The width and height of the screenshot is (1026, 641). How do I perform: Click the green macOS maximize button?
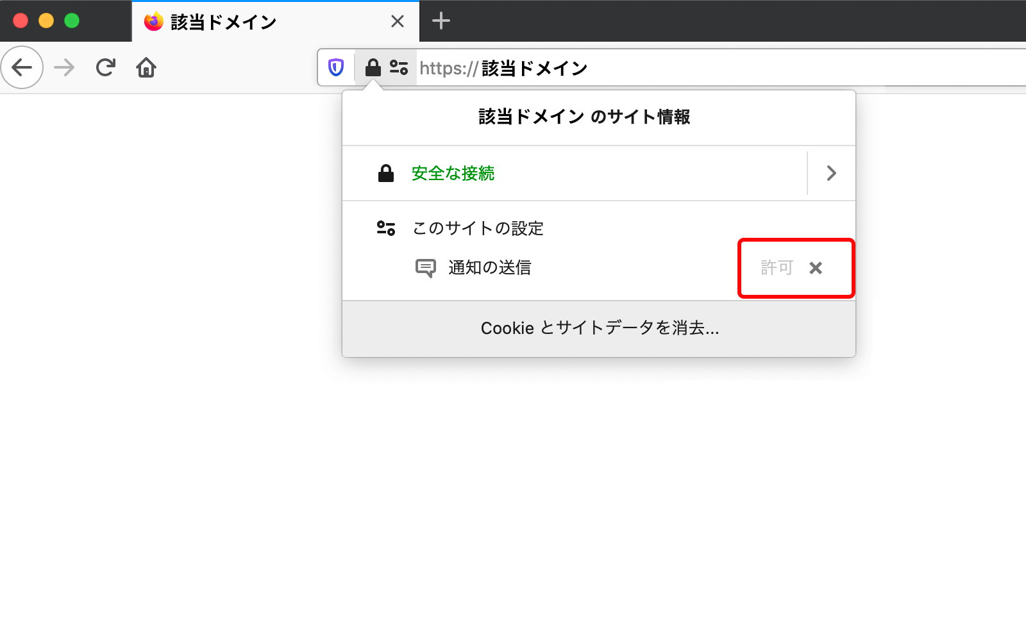click(72, 21)
